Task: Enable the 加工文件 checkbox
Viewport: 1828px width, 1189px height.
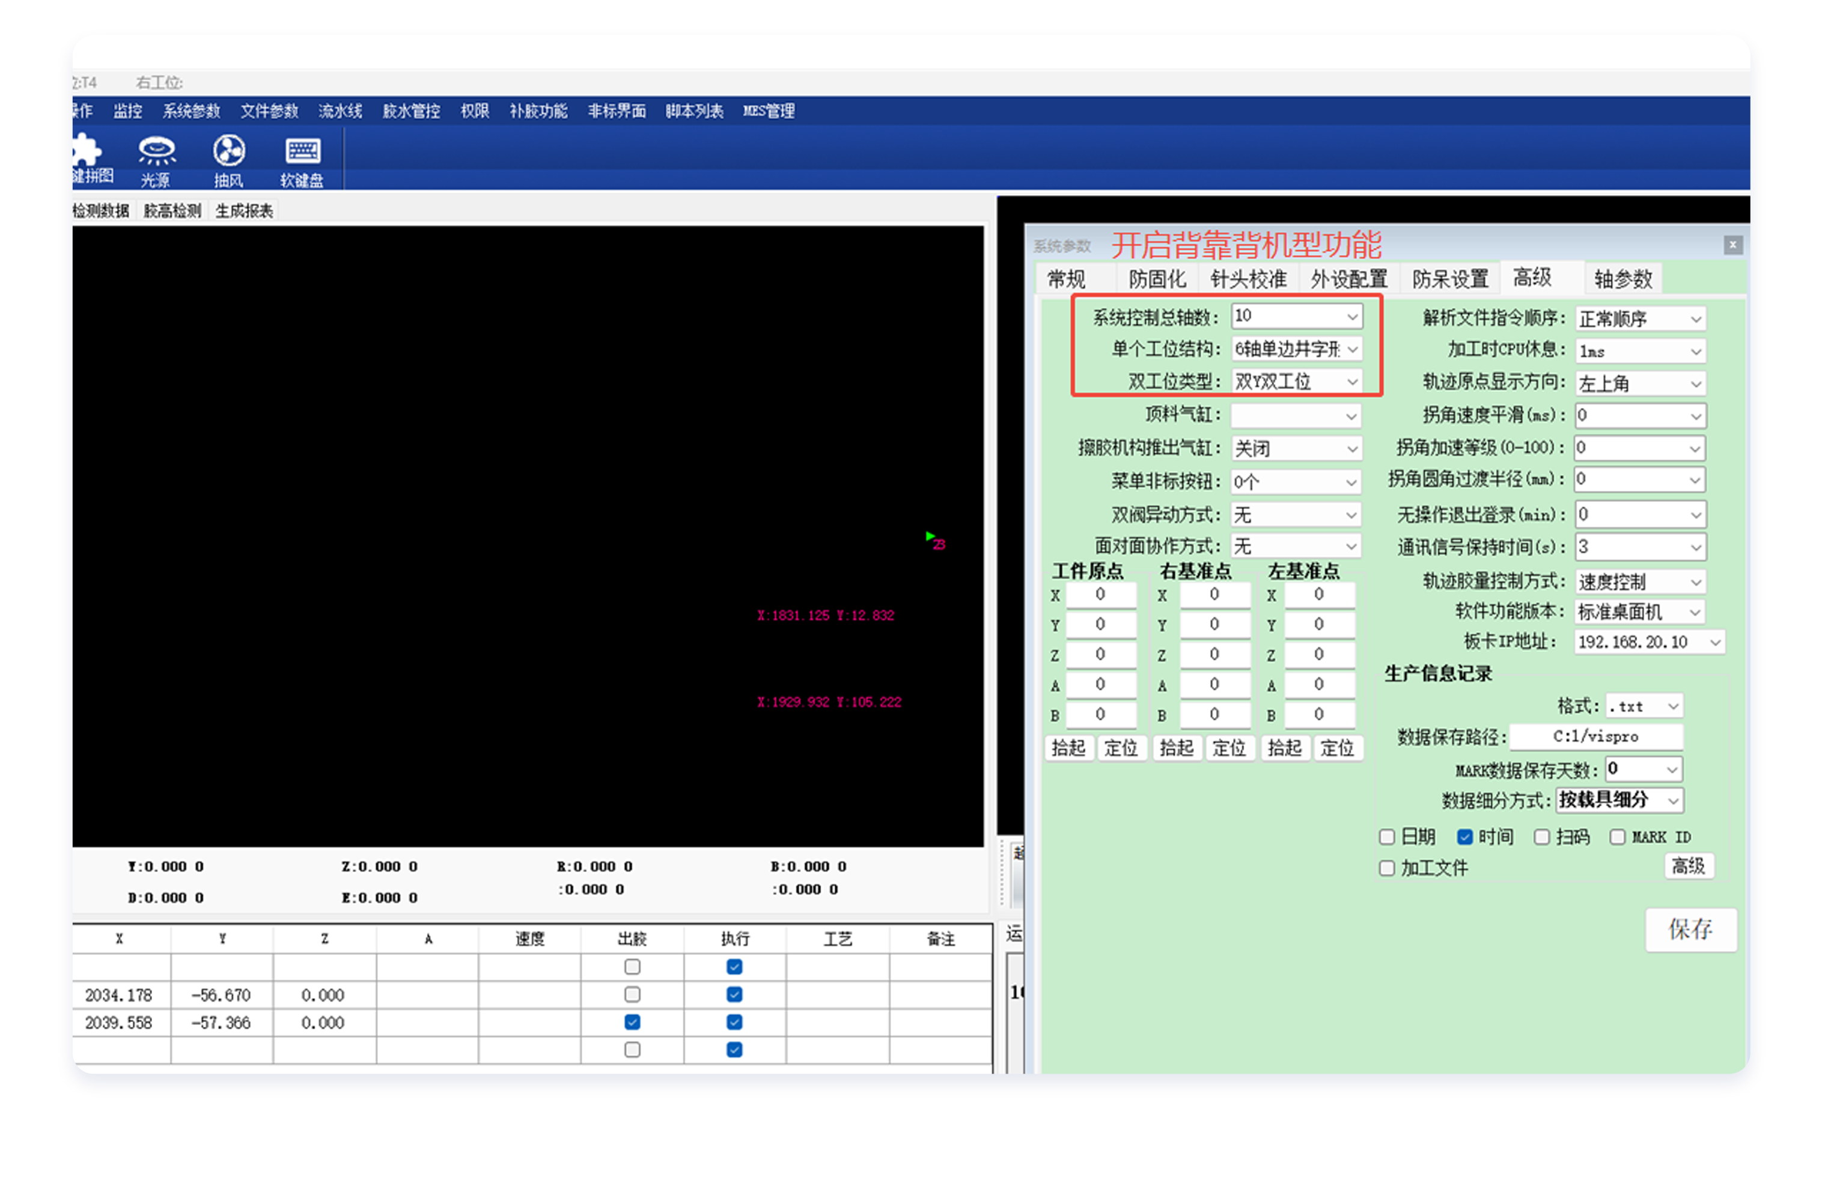Action: 1387,868
